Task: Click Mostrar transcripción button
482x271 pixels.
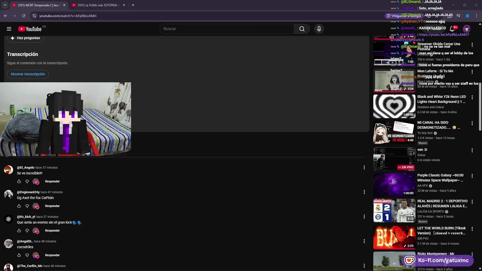Action: [28, 74]
